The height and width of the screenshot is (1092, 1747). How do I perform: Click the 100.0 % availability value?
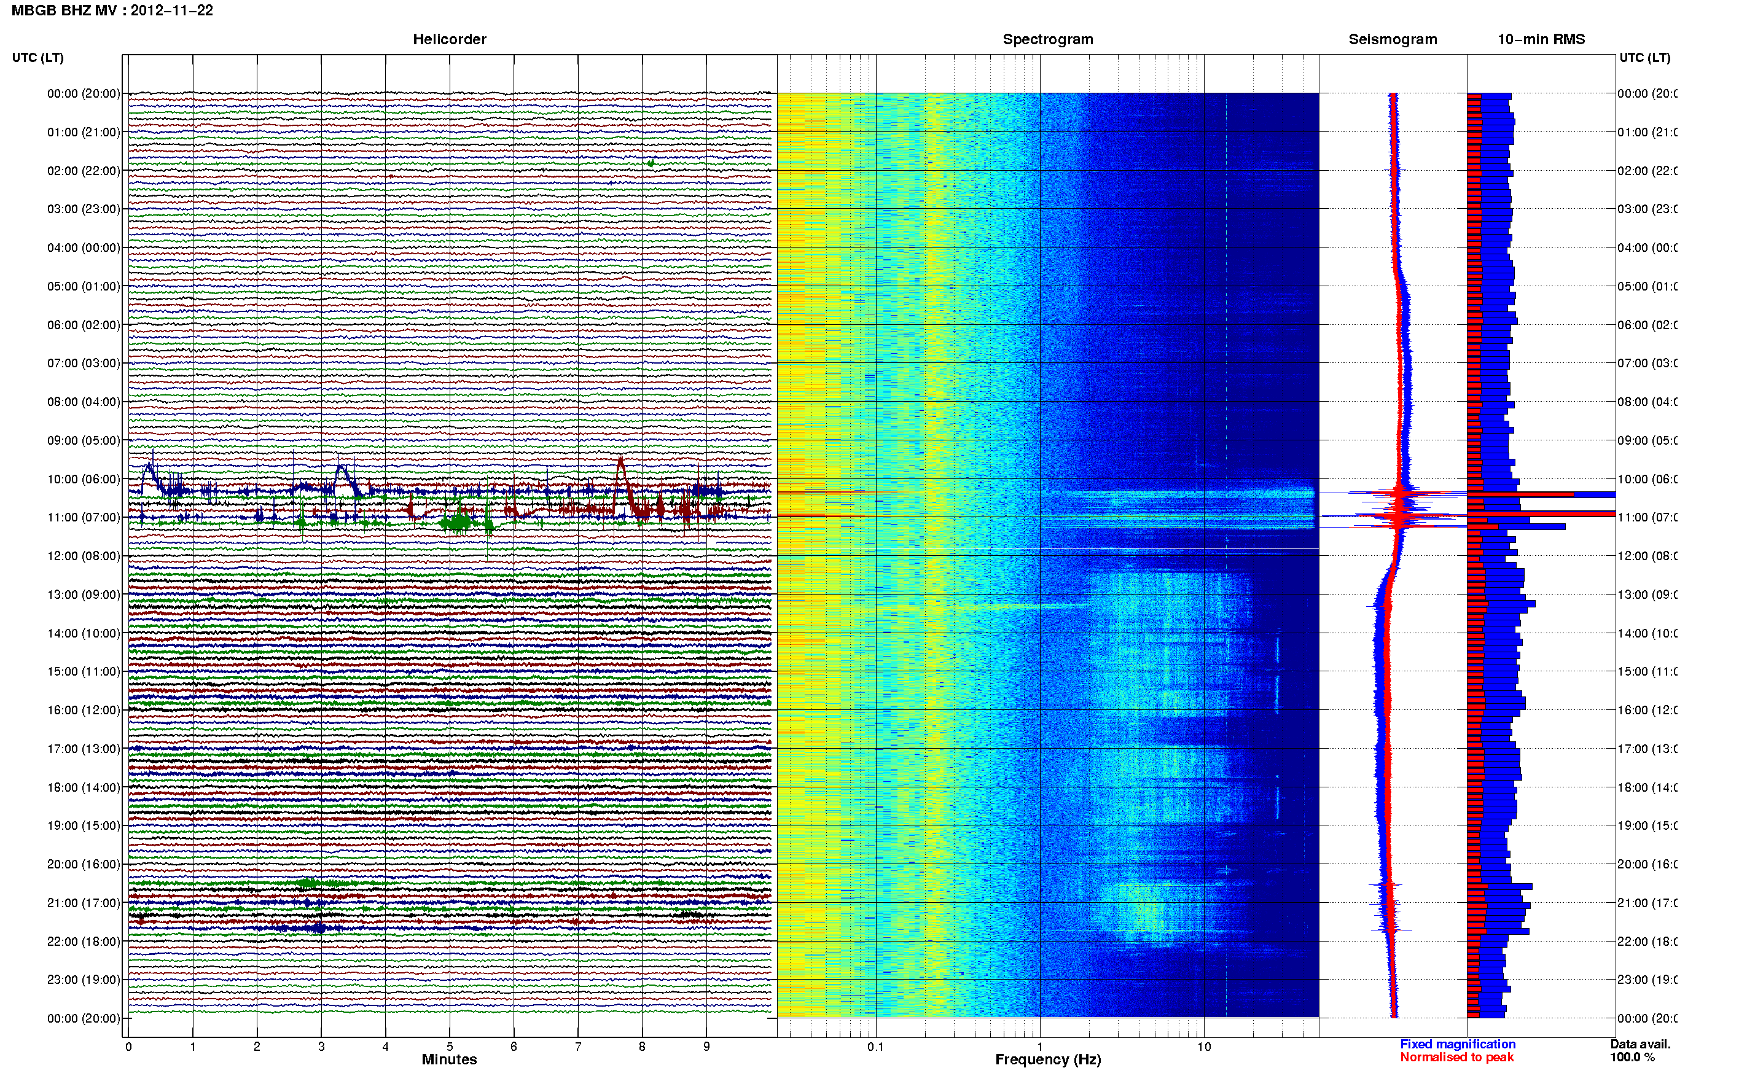click(1632, 1058)
